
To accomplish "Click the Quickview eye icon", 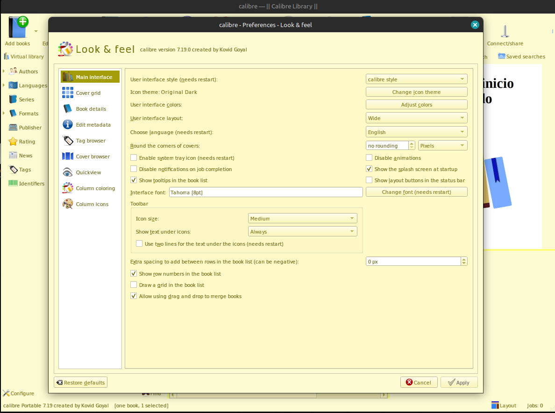I will tap(68, 172).
